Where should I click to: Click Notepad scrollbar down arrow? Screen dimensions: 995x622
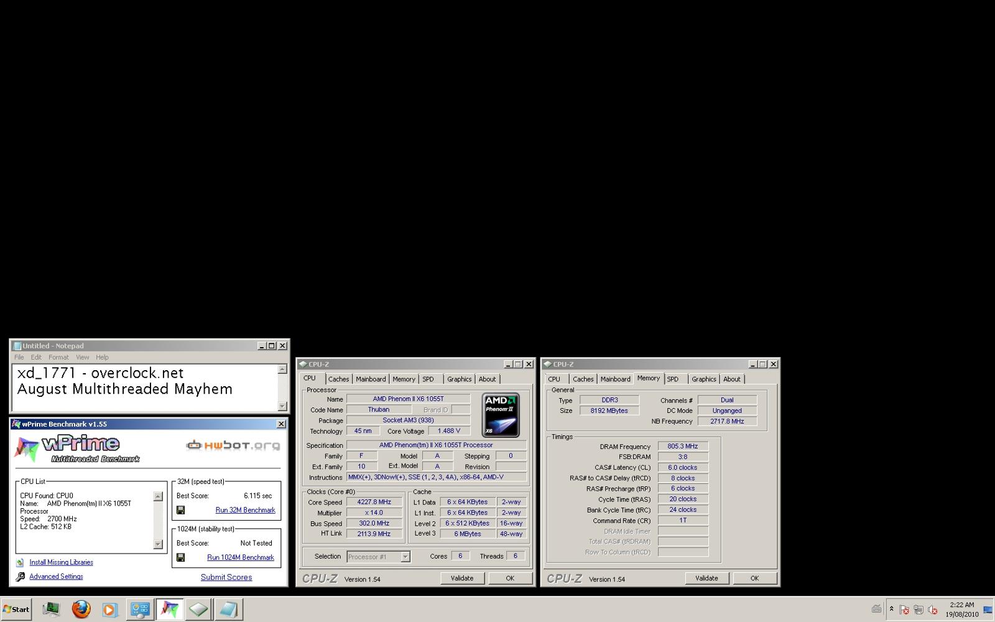point(282,406)
